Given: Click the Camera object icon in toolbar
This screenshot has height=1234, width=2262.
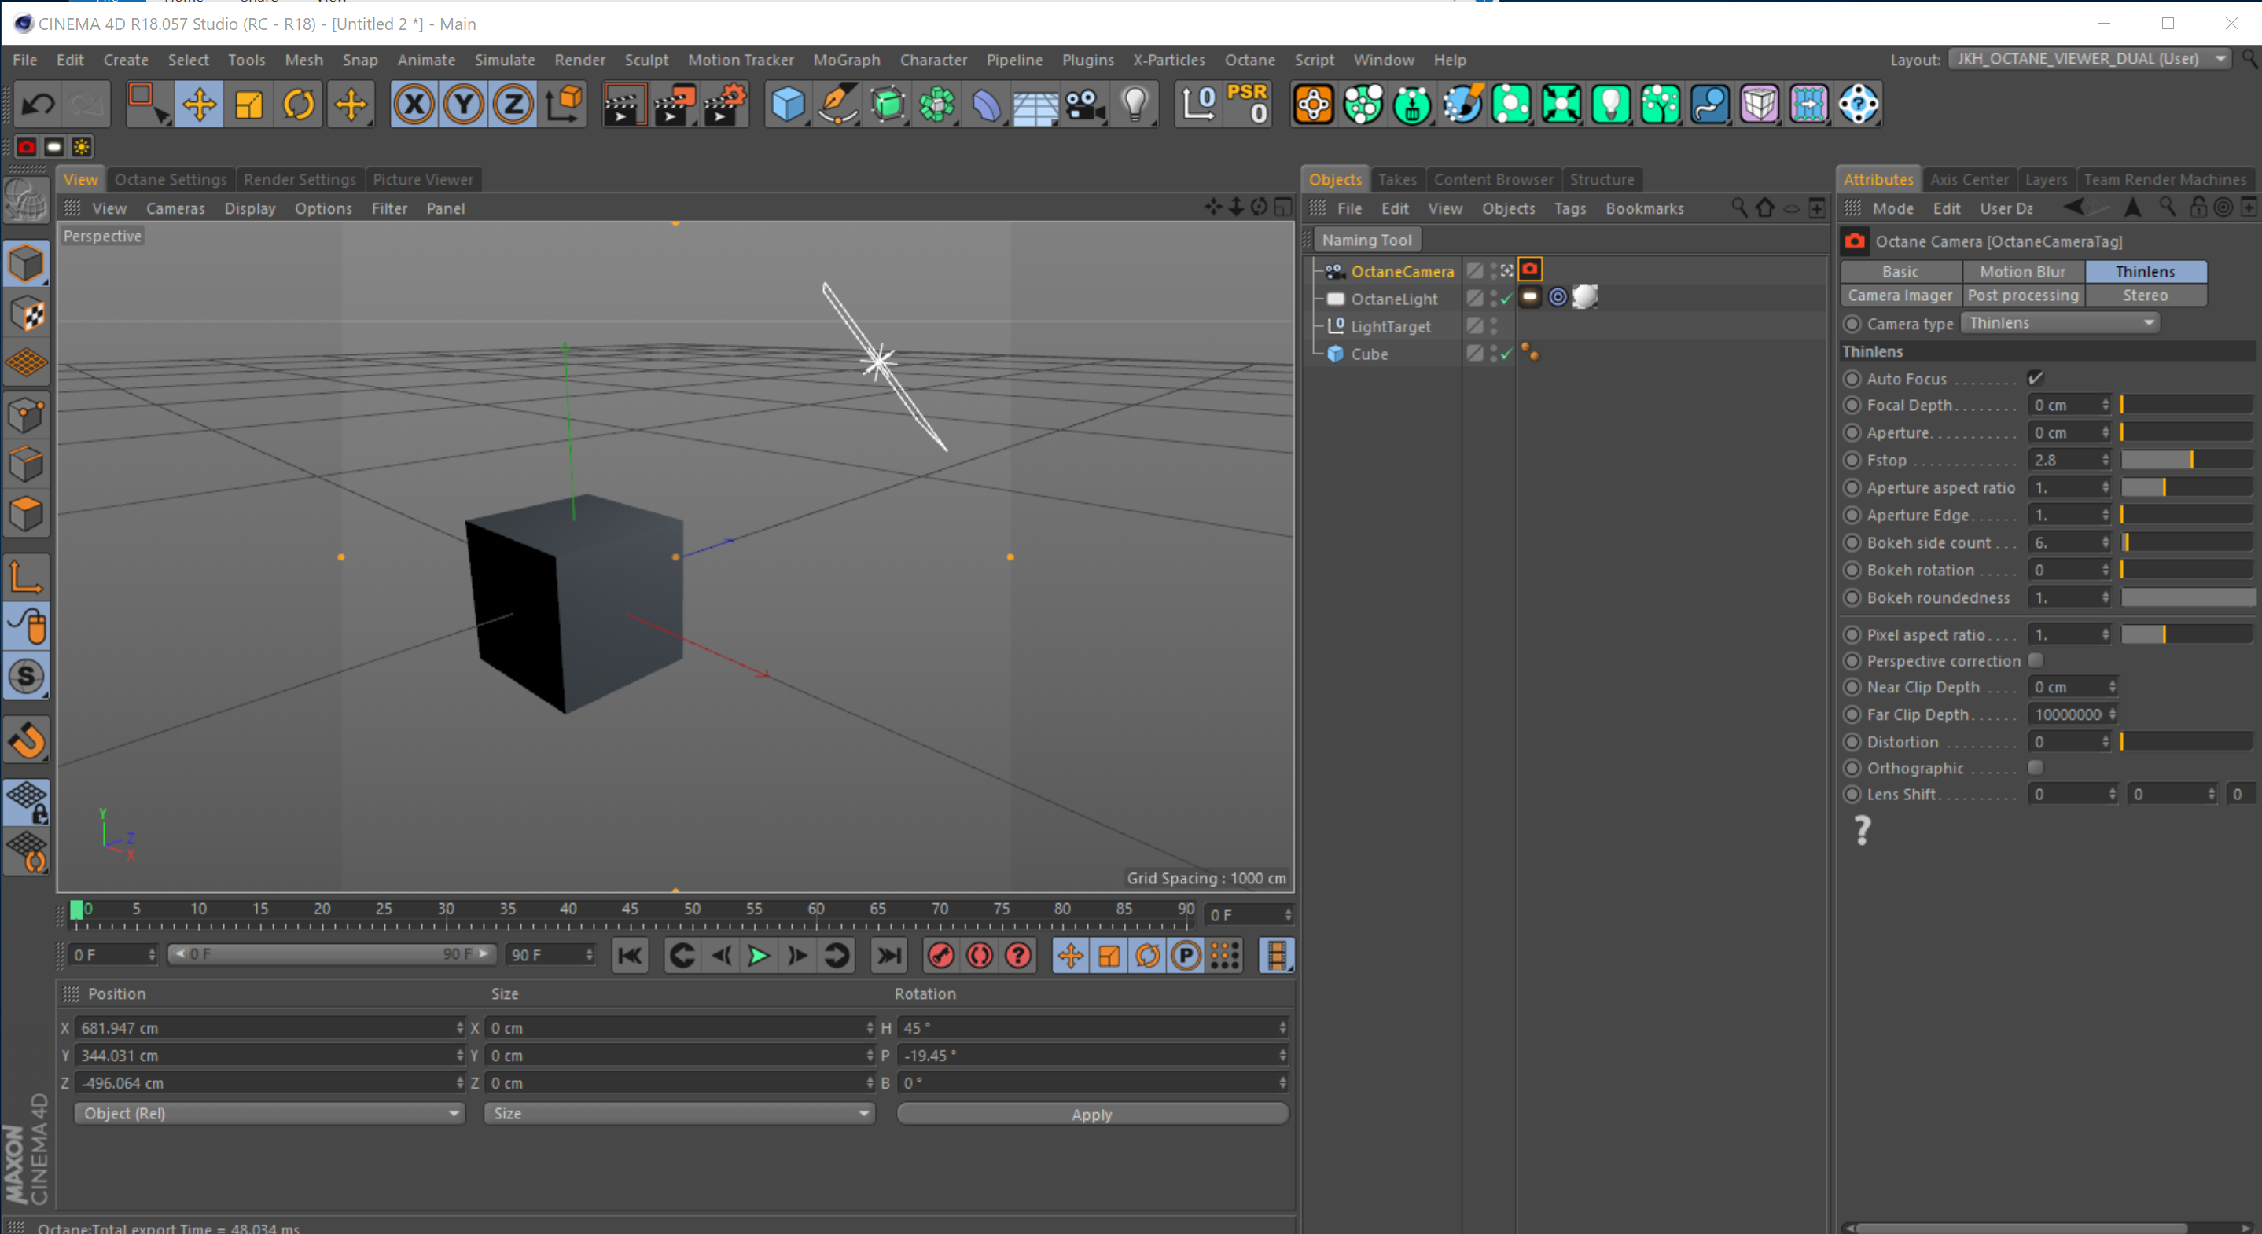Looking at the screenshot, I should pyautogui.click(x=1085, y=105).
